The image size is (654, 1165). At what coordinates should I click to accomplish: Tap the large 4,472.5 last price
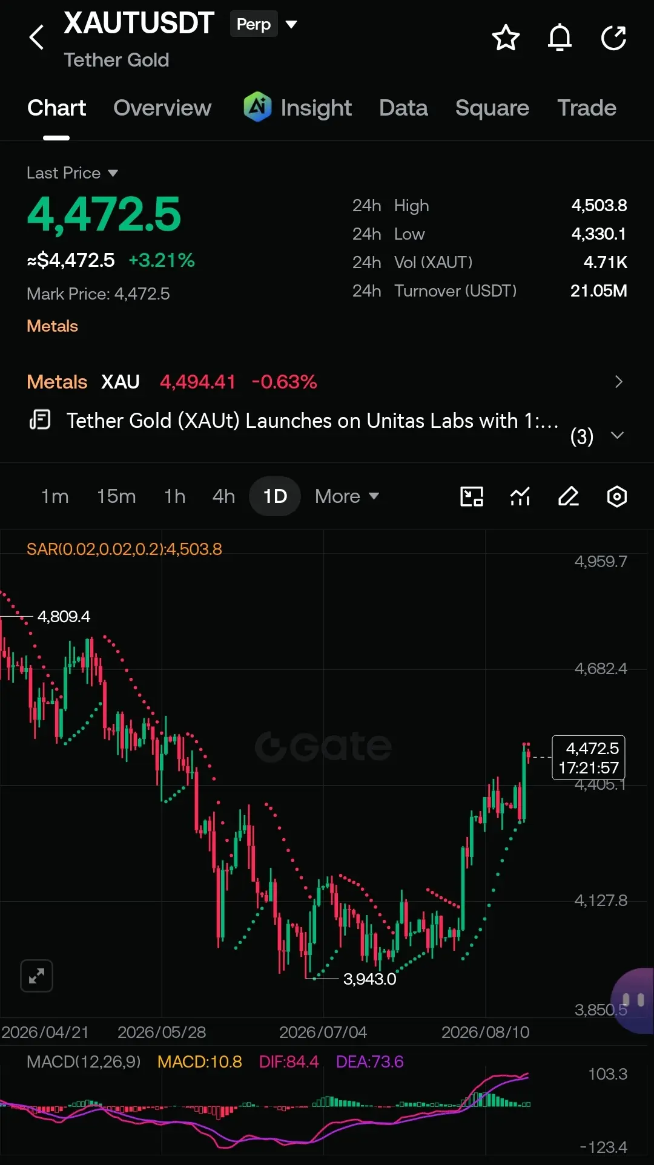coord(104,214)
